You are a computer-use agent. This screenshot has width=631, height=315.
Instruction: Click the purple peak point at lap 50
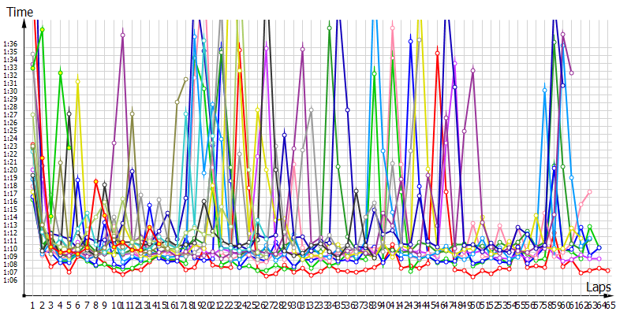click(473, 70)
